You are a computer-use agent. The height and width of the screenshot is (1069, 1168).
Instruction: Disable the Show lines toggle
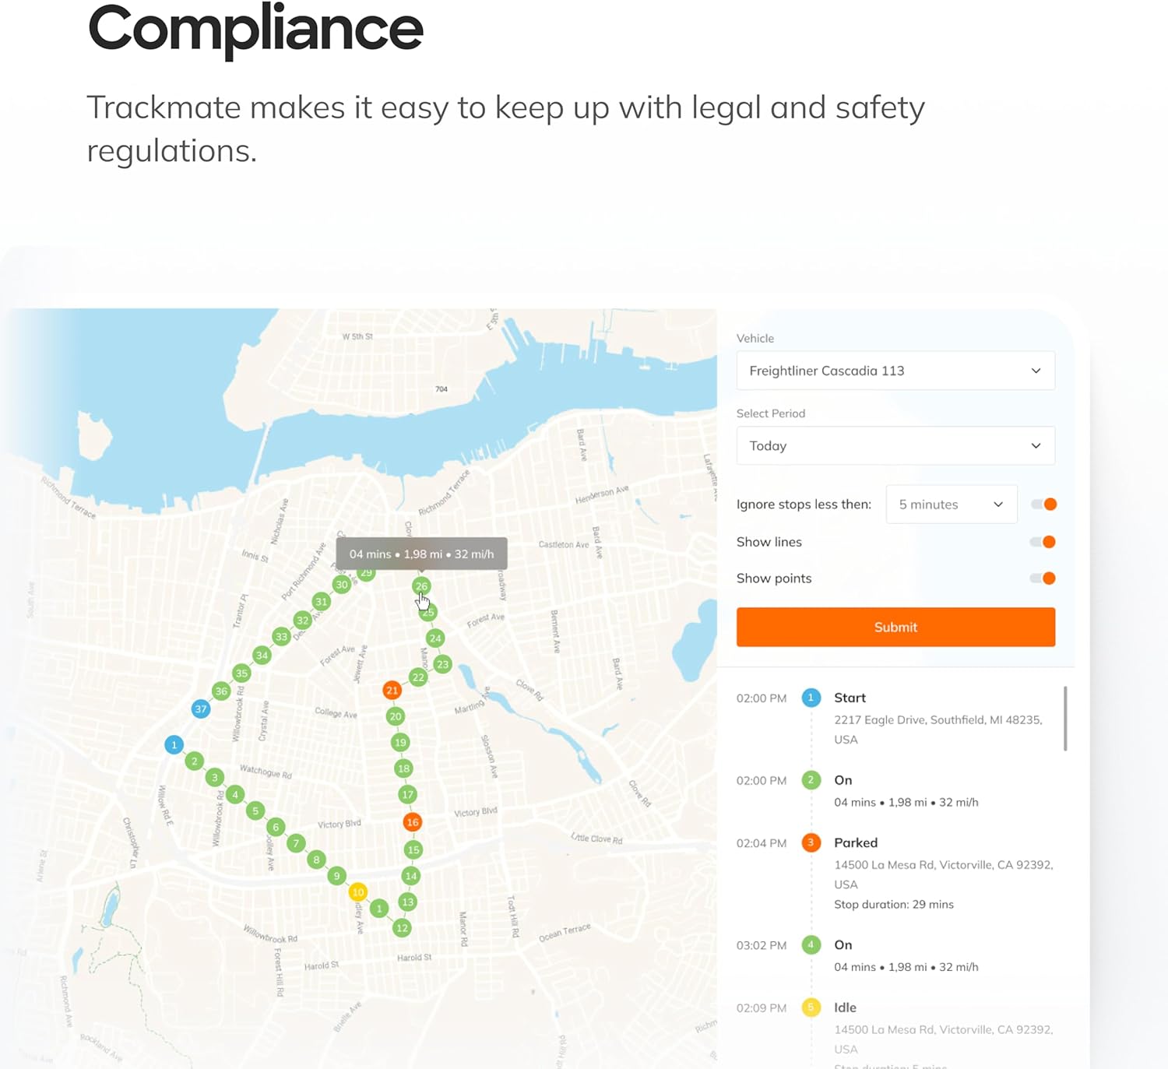click(1043, 542)
